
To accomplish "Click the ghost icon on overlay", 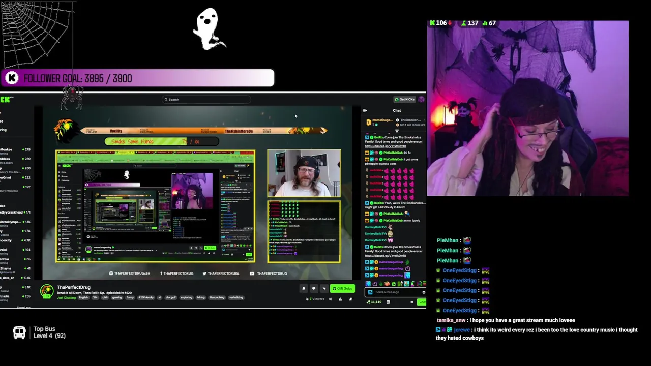I will coord(209,28).
